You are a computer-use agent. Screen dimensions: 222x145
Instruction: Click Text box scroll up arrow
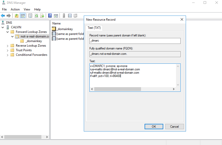[x=178, y=66]
